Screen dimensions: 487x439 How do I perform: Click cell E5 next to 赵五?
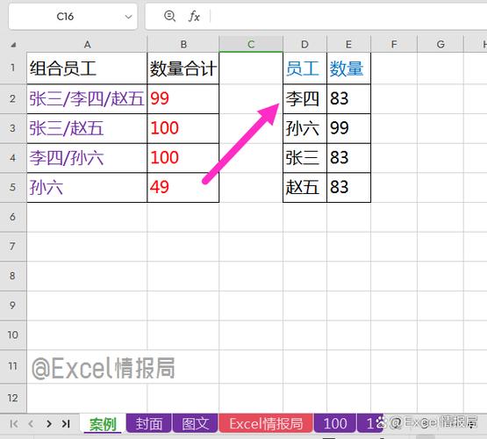click(348, 187)
